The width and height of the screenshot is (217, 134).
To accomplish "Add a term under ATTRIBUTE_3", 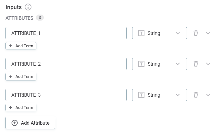I will (21, 108).
